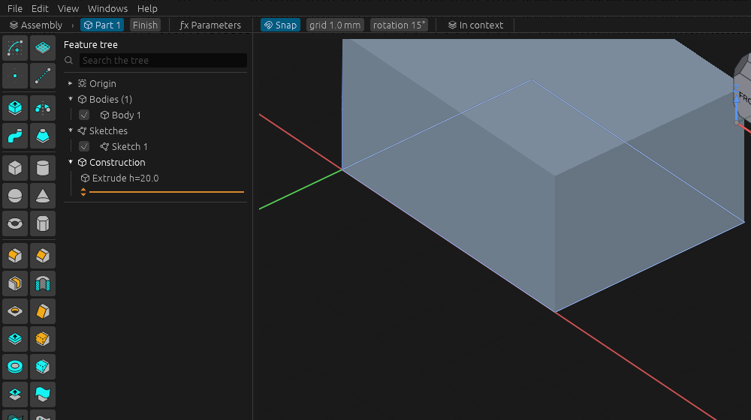Click the Feature tree heading
Screen dimensions: 751x420
pos(91,44)
